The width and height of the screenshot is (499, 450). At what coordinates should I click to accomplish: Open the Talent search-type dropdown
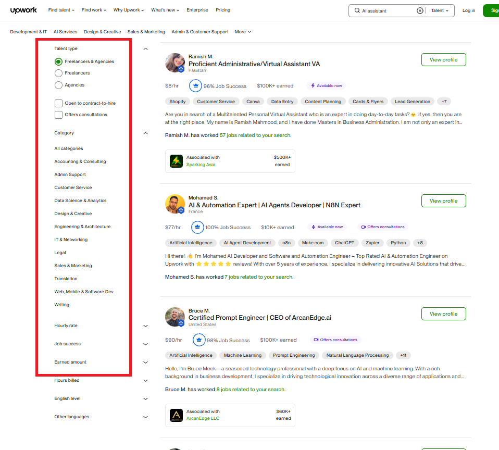click(440, 10)
